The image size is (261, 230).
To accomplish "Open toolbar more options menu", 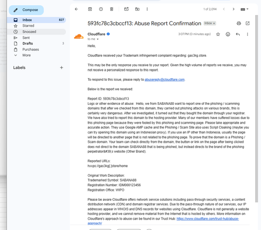I will point(147,9).
